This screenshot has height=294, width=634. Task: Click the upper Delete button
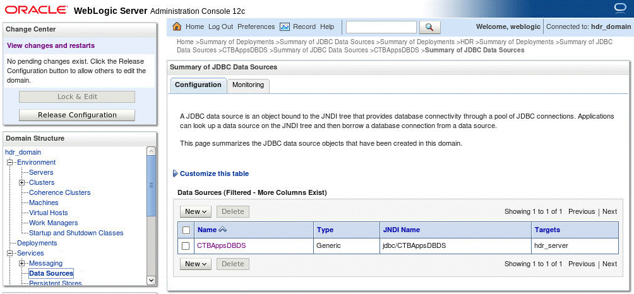coord(233,211)
